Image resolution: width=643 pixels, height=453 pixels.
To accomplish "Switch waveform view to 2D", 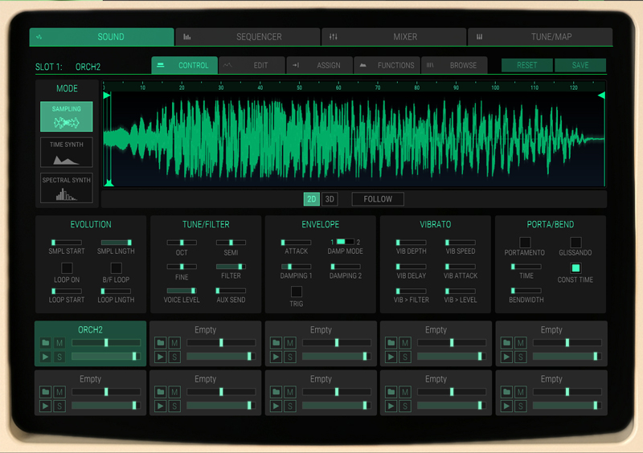I will click(x=312, y=199).
